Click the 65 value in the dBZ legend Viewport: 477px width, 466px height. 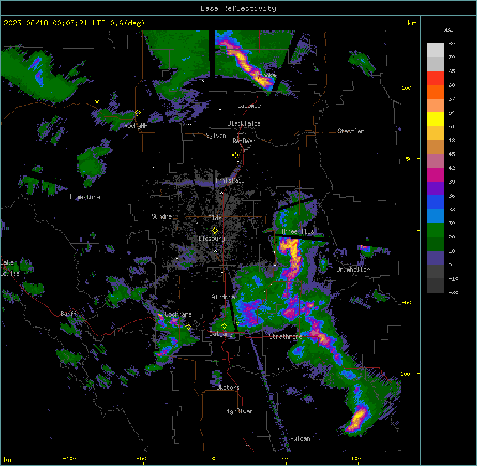tap(452, 71)
